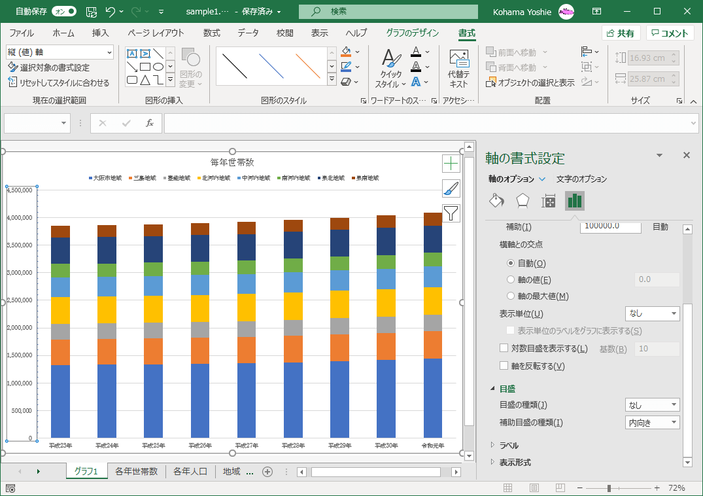The height and width of the screenshot is (496, 703).
Task: Click the 補助 minor unit input field
Action: [x=609, y=227]
